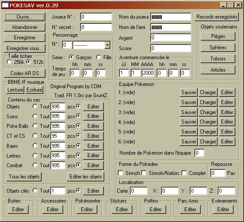Open the Poffins editor
The image size is (244, 222).
(156, 209)
